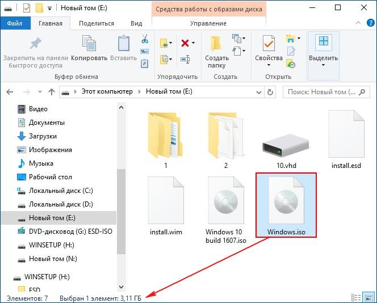
Task: Expand the New item dropdown arrow
Action: pos(244,38)
